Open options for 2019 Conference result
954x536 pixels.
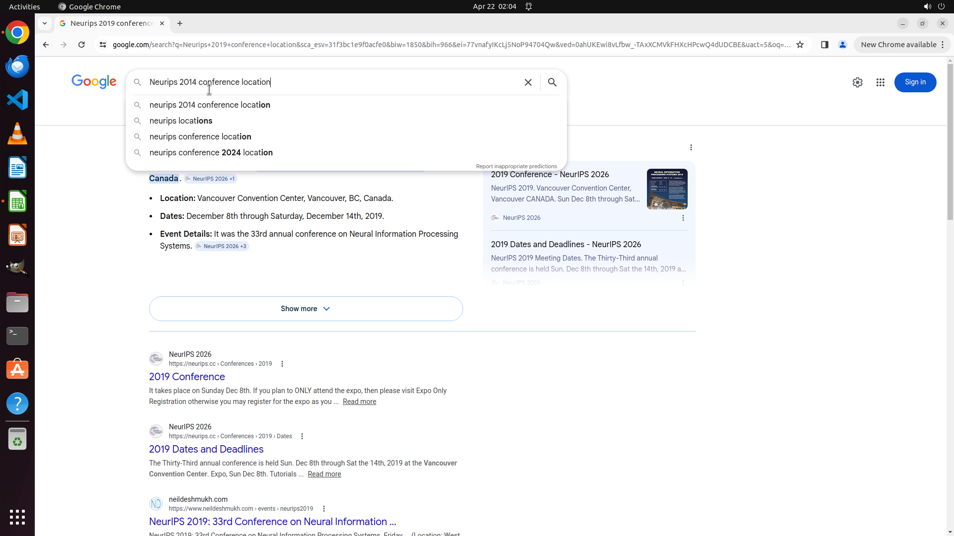[282, 364]
